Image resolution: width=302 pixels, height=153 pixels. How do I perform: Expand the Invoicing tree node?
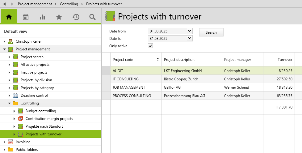point(4,142)
